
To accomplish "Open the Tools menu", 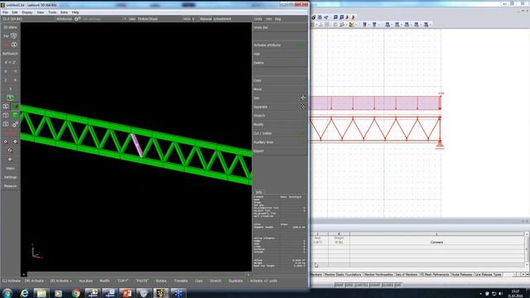I will tap(52, 12).
